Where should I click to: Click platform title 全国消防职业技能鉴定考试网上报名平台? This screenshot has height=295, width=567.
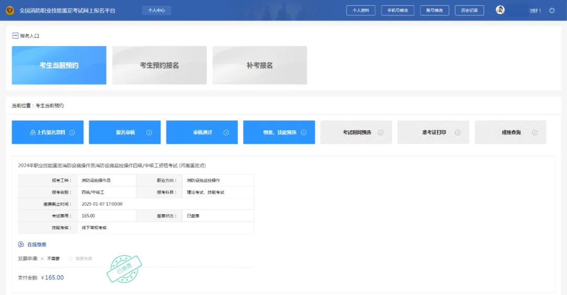point(67,10)
